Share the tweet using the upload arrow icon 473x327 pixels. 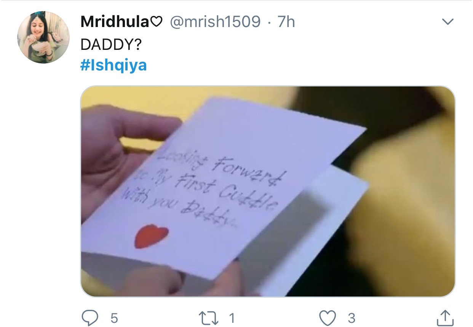tap(444, 317)
